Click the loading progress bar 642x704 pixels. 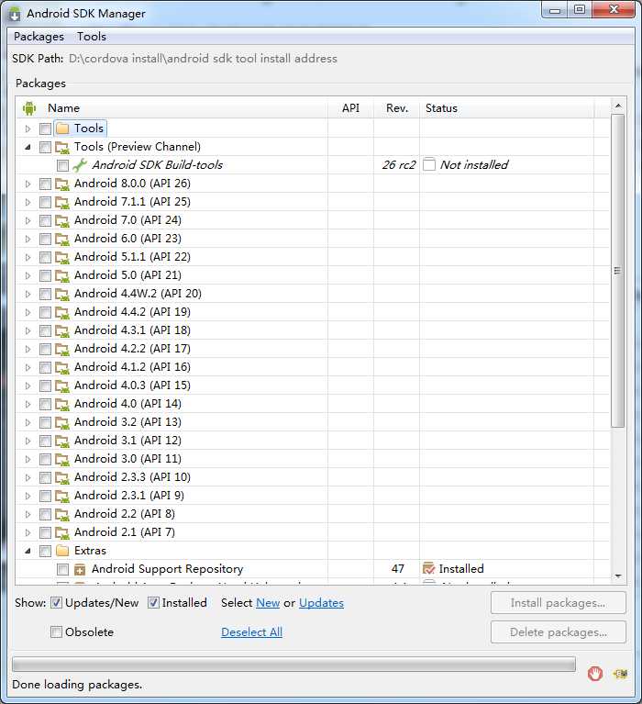[x=293, y=665]
